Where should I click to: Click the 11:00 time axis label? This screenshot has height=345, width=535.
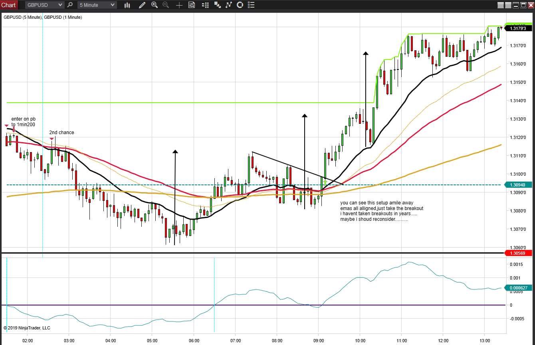[402, 341]
